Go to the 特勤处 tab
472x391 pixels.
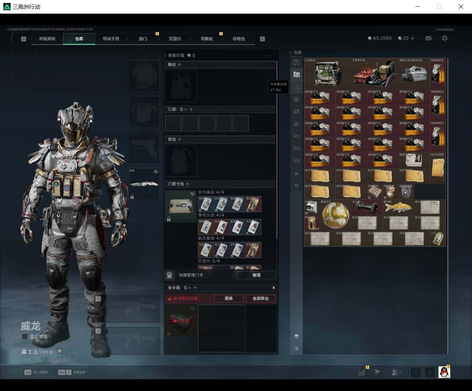pyautogui.click(x=207, y=39)
